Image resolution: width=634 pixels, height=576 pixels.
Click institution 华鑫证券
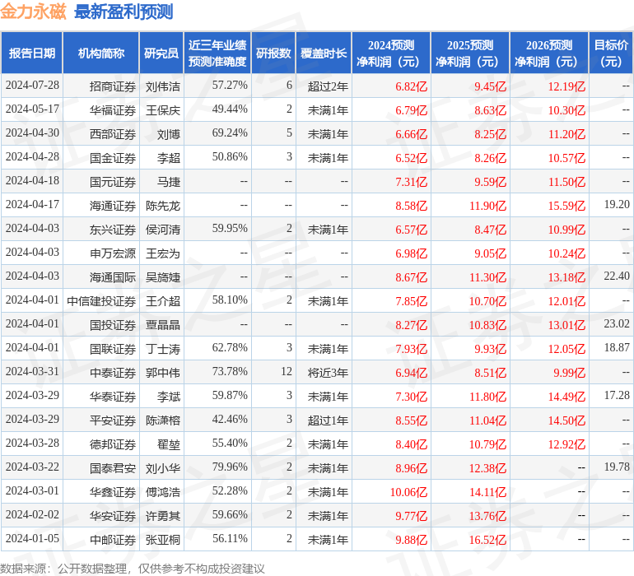click(x=113, y=492)
